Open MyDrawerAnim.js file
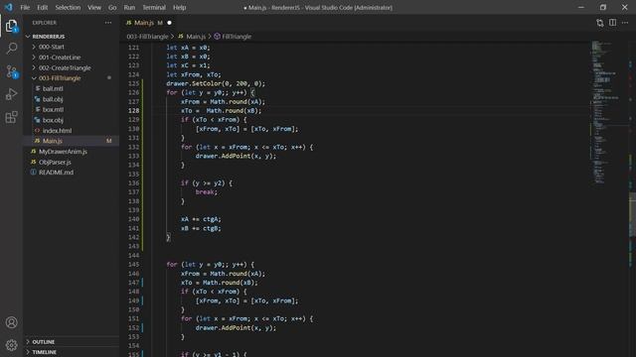 point(63,152)
